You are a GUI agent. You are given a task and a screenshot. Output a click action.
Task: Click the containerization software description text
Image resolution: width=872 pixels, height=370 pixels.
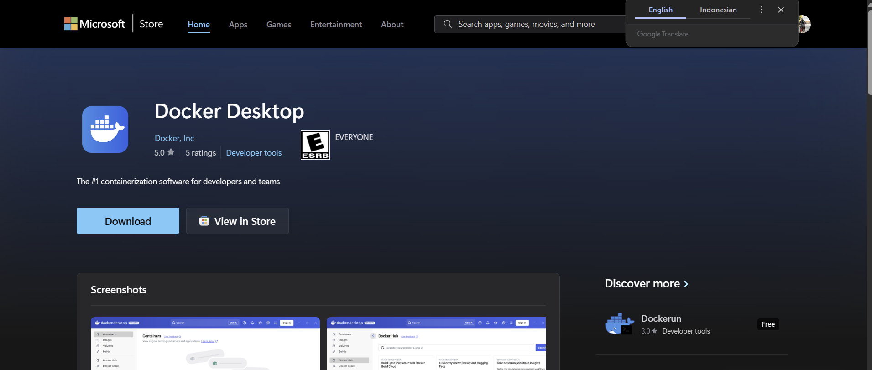178,182
